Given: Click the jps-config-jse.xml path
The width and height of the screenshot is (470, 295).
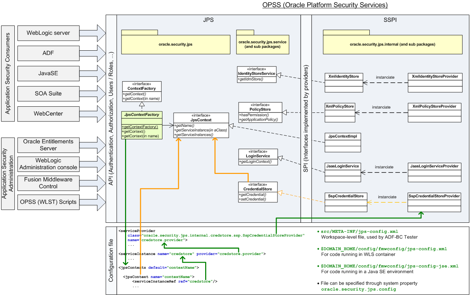Looking at the screenshot, I should [x=390, y=266].
